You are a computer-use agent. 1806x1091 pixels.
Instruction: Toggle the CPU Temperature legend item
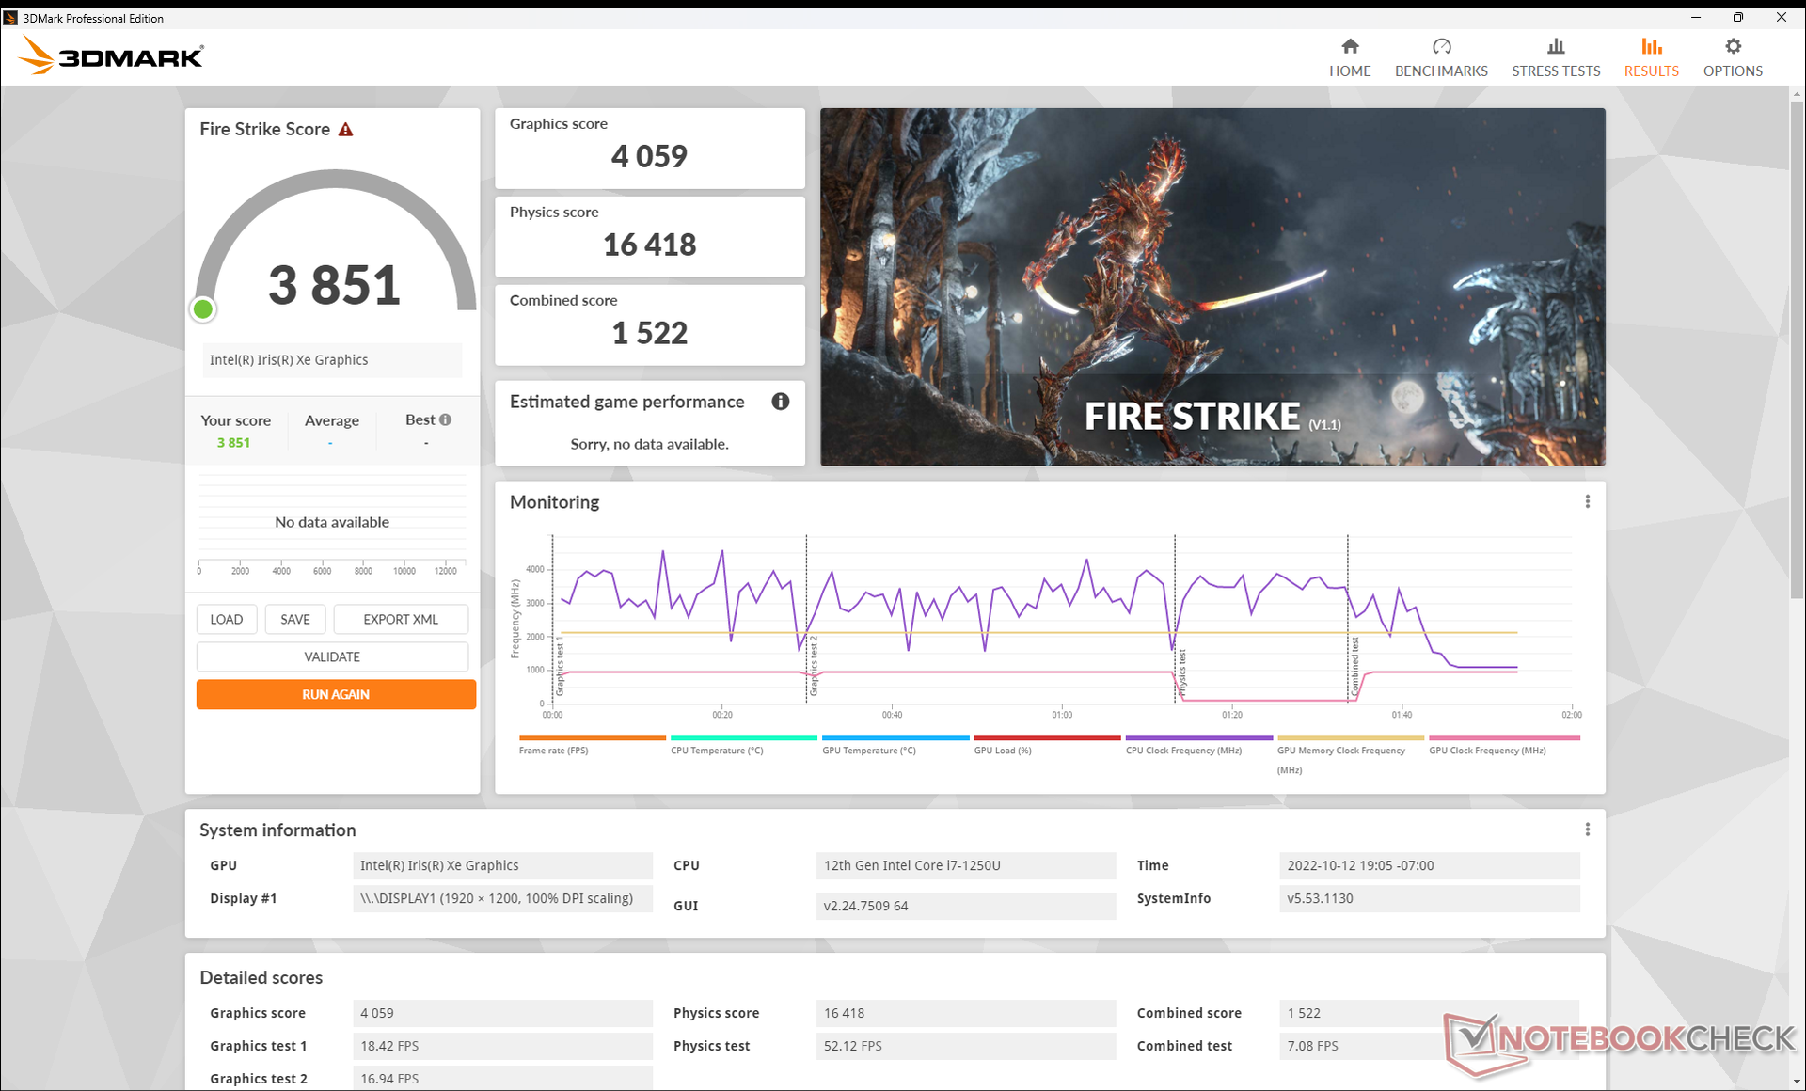717,751
